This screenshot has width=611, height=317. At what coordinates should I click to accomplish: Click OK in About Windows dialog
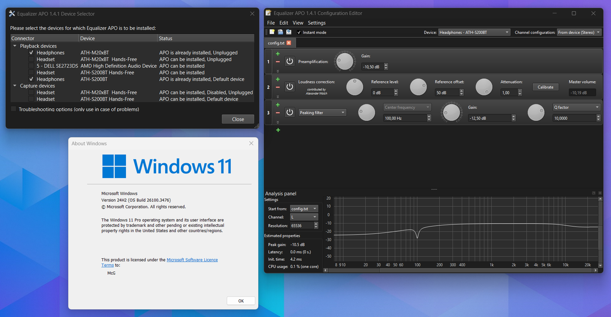241,301
